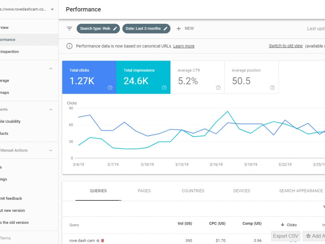Click the 3/16/19 date on the chart axis
Viewport: 325px width, 244px height.
click(x=216, y=165)
